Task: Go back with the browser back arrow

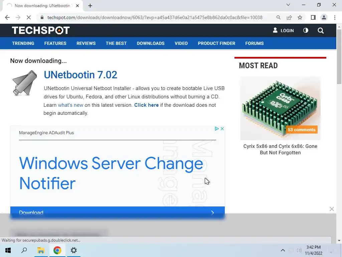Action: [x=7, y=17]
